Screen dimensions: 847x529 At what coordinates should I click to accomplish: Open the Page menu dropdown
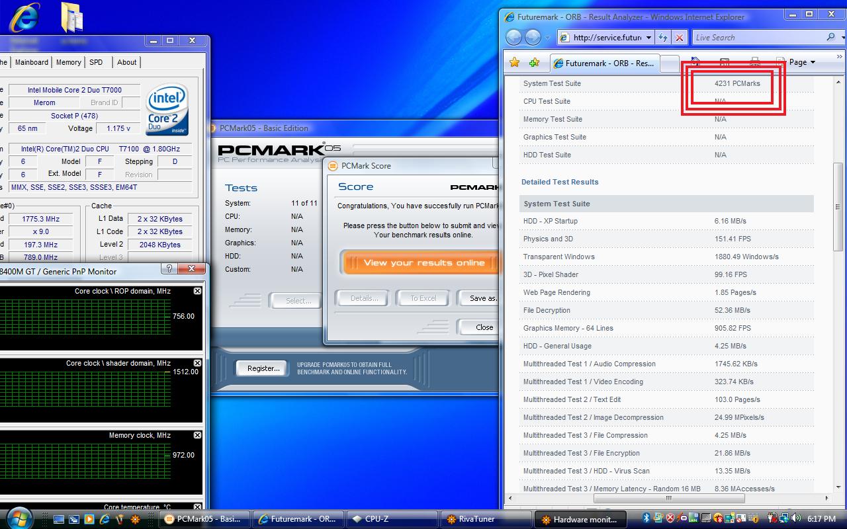(801, 62)
